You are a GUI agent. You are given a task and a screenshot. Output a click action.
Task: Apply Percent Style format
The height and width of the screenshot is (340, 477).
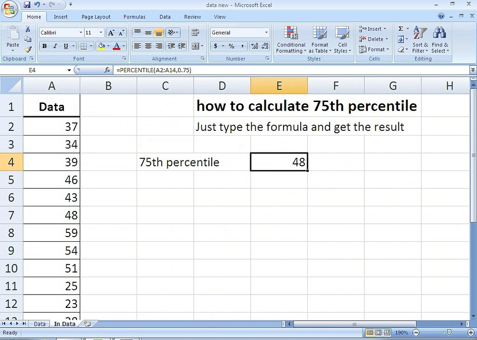point(232,46)
